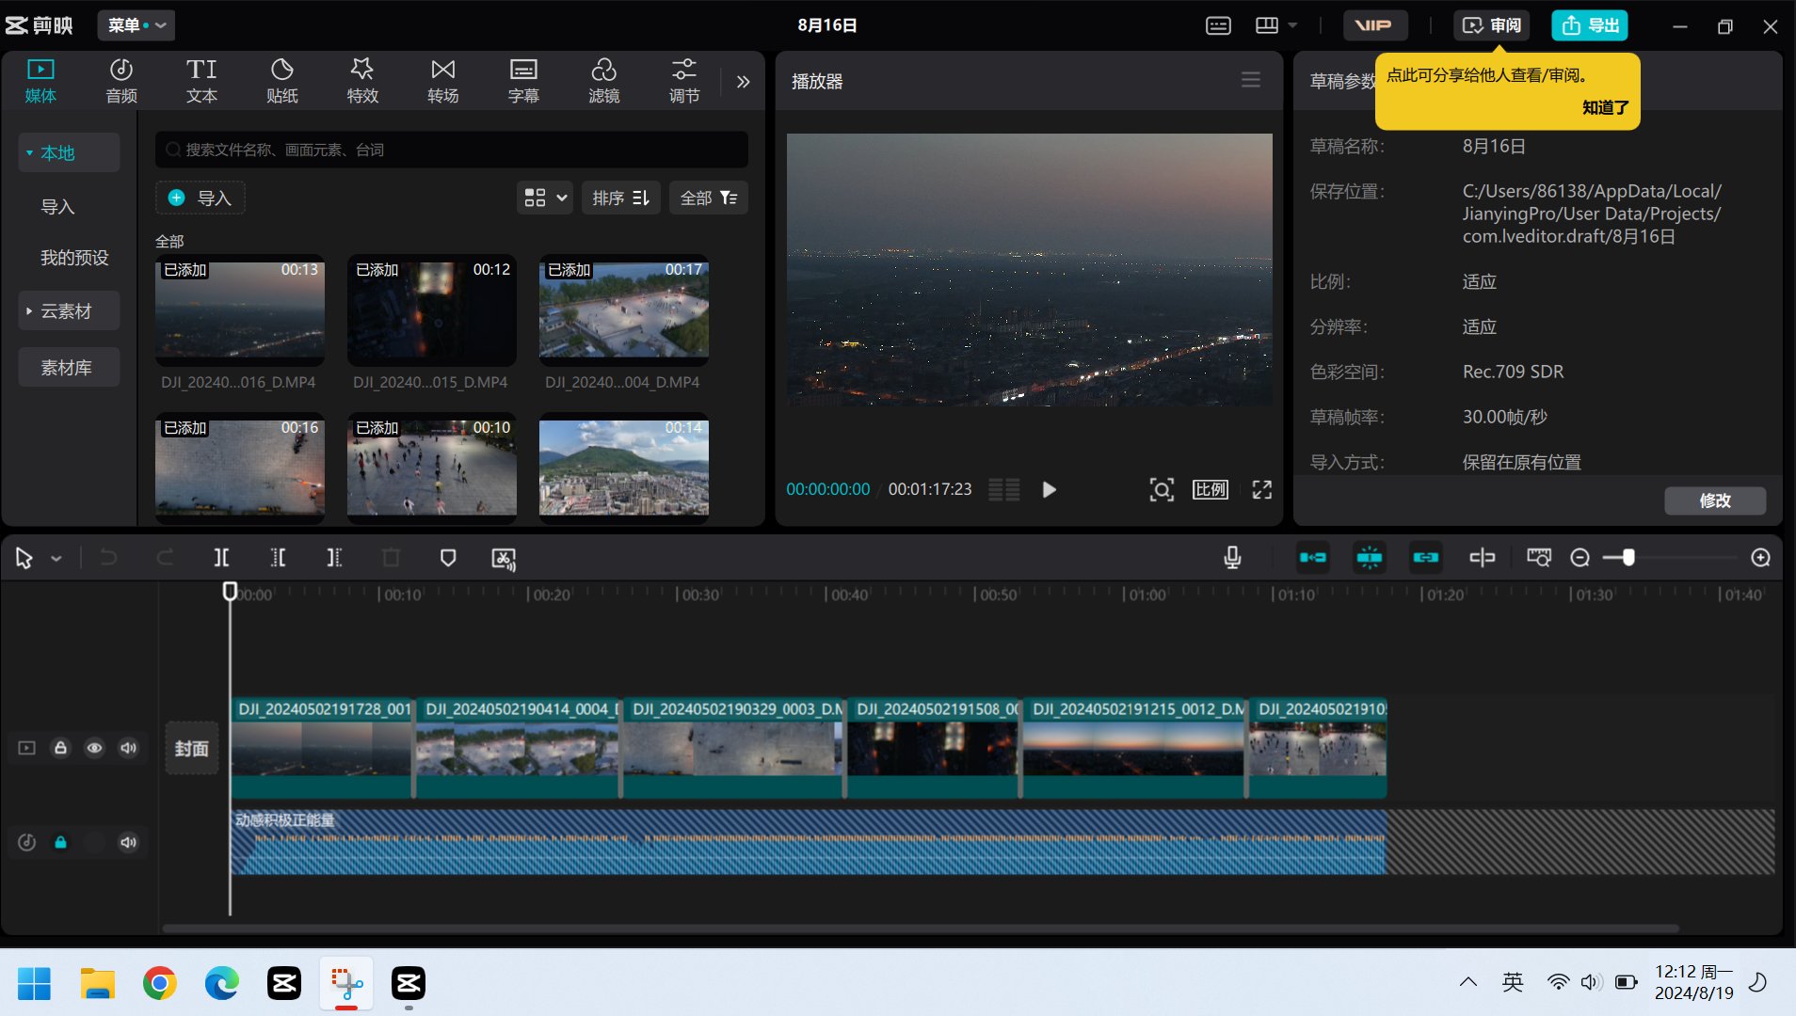Click the 修改 modify button

pos(1715,500)
